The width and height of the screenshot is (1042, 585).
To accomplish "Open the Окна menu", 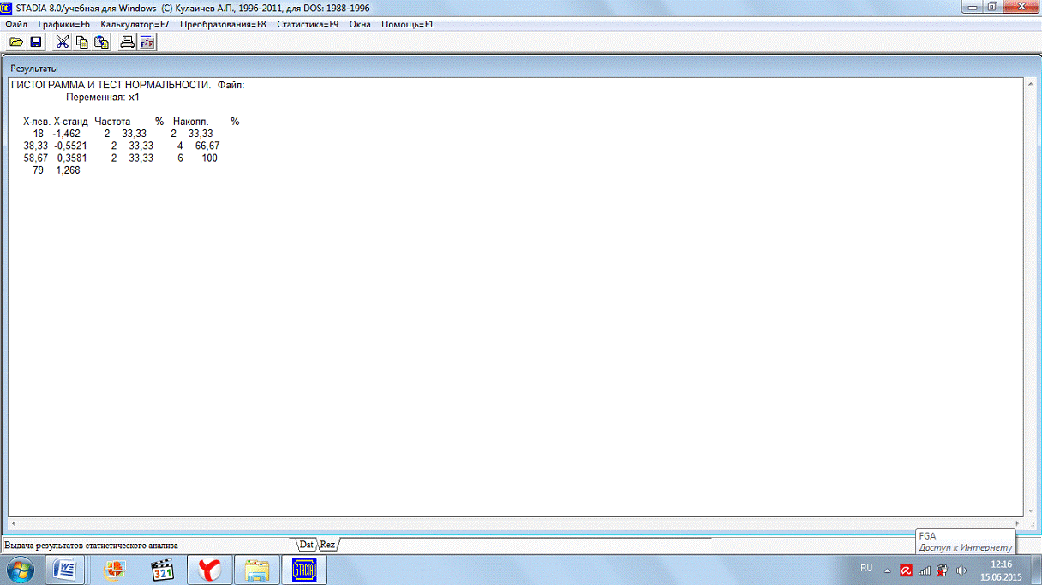I will click(x=360, y=24).
